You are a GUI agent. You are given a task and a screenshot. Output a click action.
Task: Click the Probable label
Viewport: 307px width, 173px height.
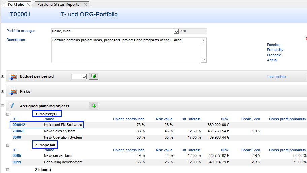[x=274, y=55]
